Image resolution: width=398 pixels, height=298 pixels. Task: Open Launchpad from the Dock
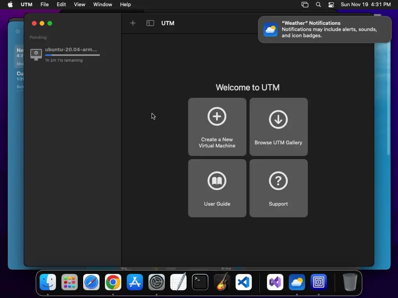tap(70, 282)
